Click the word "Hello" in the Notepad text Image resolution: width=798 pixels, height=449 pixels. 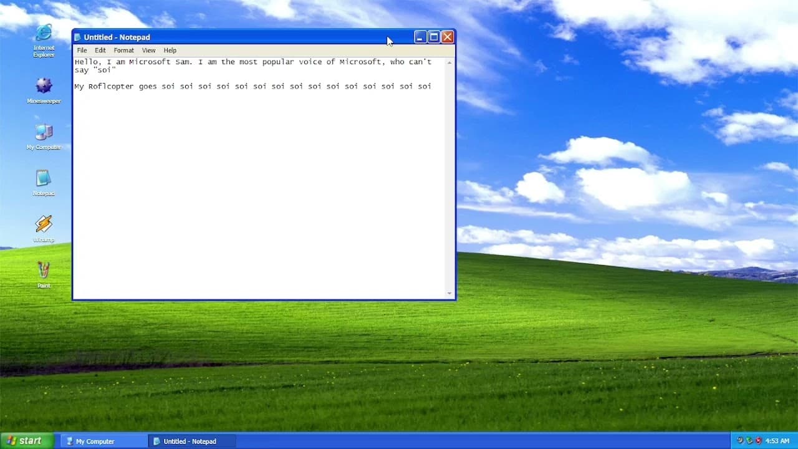(x=86, y=62)
